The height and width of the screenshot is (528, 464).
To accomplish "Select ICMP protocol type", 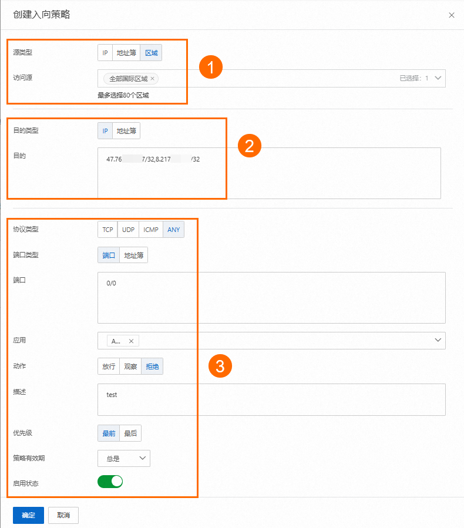I will 150,229.
